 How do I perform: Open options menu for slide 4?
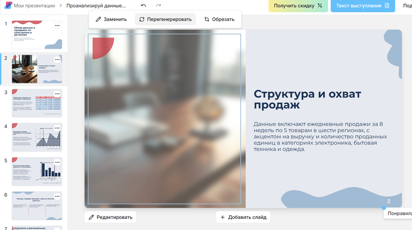[x=57, y=128]
